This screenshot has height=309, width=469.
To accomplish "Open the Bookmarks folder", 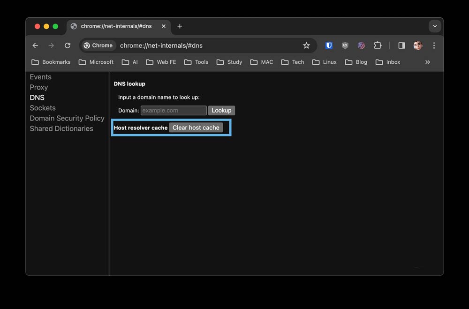I will [x=51, y=62].
